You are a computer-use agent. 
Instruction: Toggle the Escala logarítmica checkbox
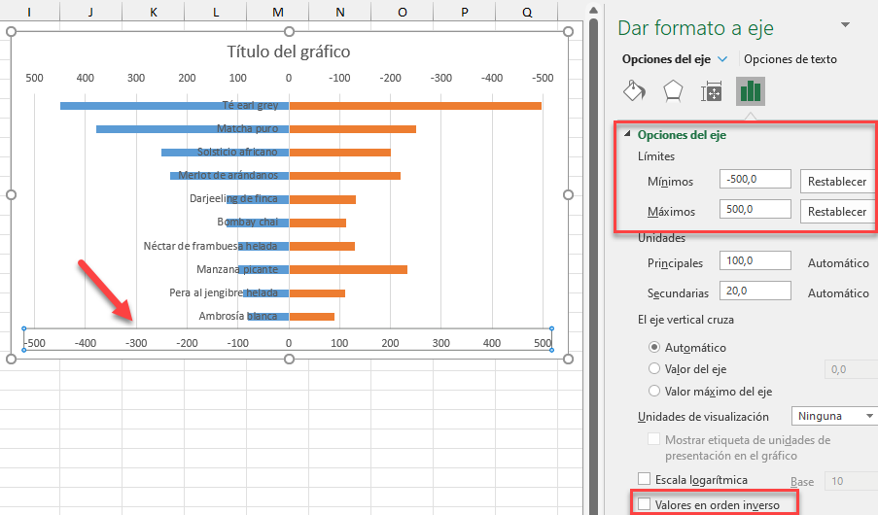(645, 479)
